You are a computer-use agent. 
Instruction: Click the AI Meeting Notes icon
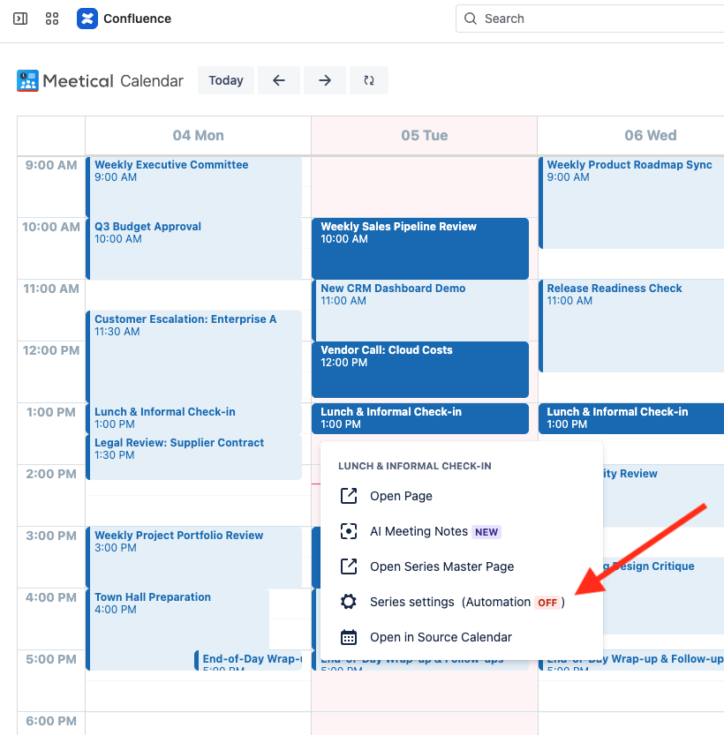[349, 531]
